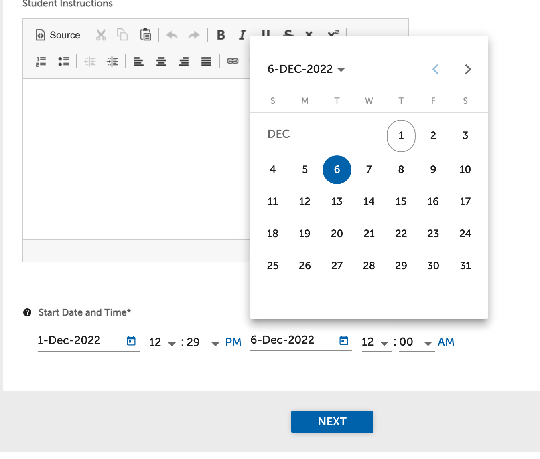Image resolution: width=540 pixels, height=459 pixels.
Task: Insert a bulleted list
Action: tap(64, 61)
